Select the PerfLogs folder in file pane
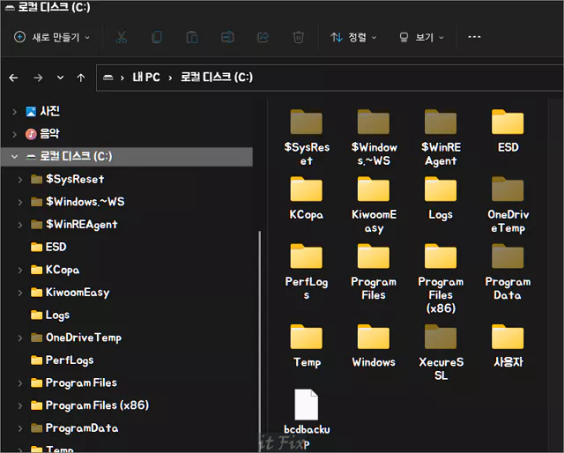The width and height of the screenshot is (564, 453). pyautogui.click(x=307, y=256)
